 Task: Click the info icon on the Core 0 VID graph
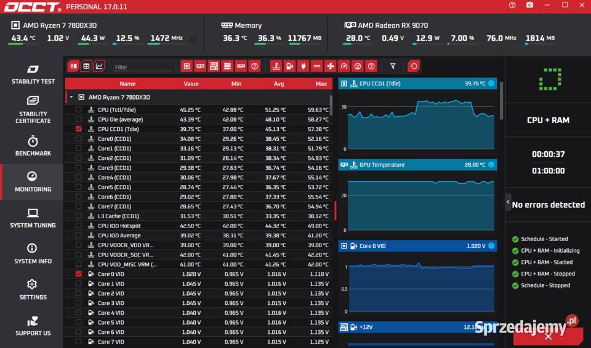click(491, 246)
